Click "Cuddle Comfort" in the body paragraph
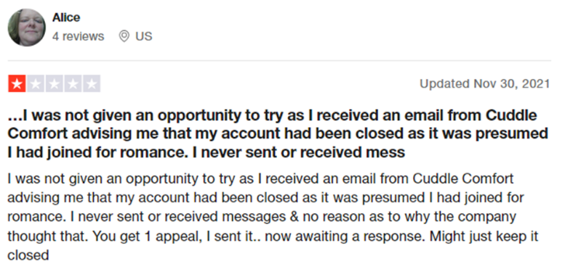This screenshot has width=565, height=272. coord(463,178)
